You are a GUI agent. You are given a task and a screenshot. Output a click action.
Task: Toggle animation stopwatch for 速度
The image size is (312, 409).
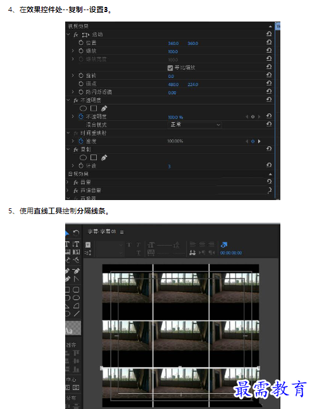(81, 141)
